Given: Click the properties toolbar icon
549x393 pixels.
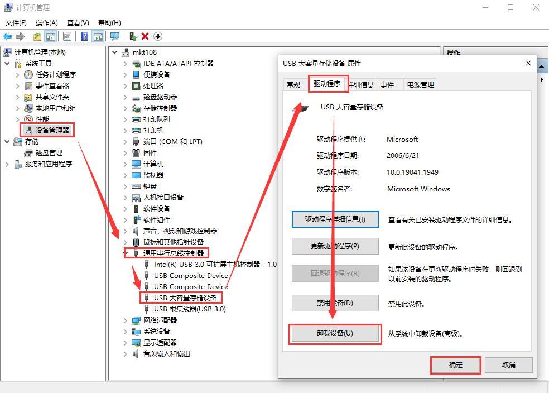Looking at the screenshot, I should click(67, 36).
